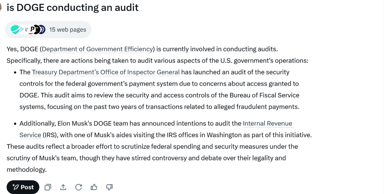
Task: Copy the response with the copy icon
Action: (x=48, y=187)
